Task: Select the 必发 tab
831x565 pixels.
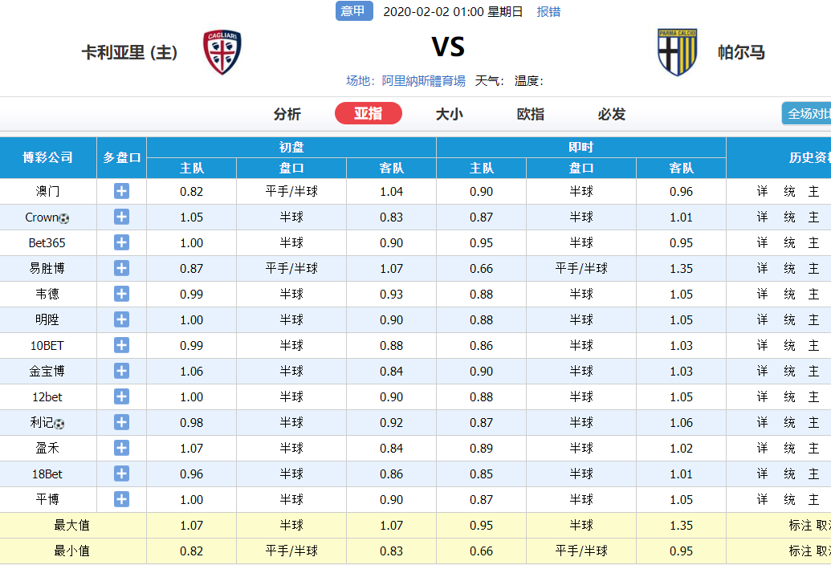Action: point(611,114)
